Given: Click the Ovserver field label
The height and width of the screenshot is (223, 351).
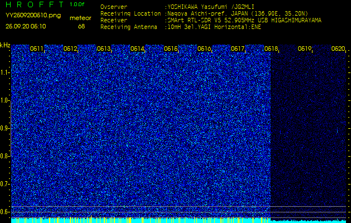Looking at the screenshot, I should [x=114, y=7].
